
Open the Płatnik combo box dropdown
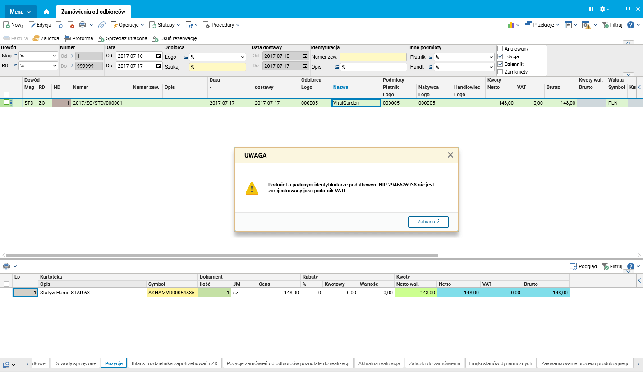491,57
